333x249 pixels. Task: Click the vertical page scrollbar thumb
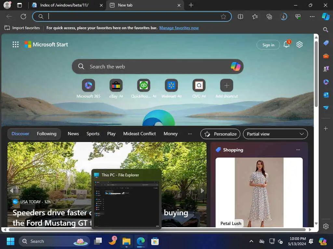tap(316, 74)
